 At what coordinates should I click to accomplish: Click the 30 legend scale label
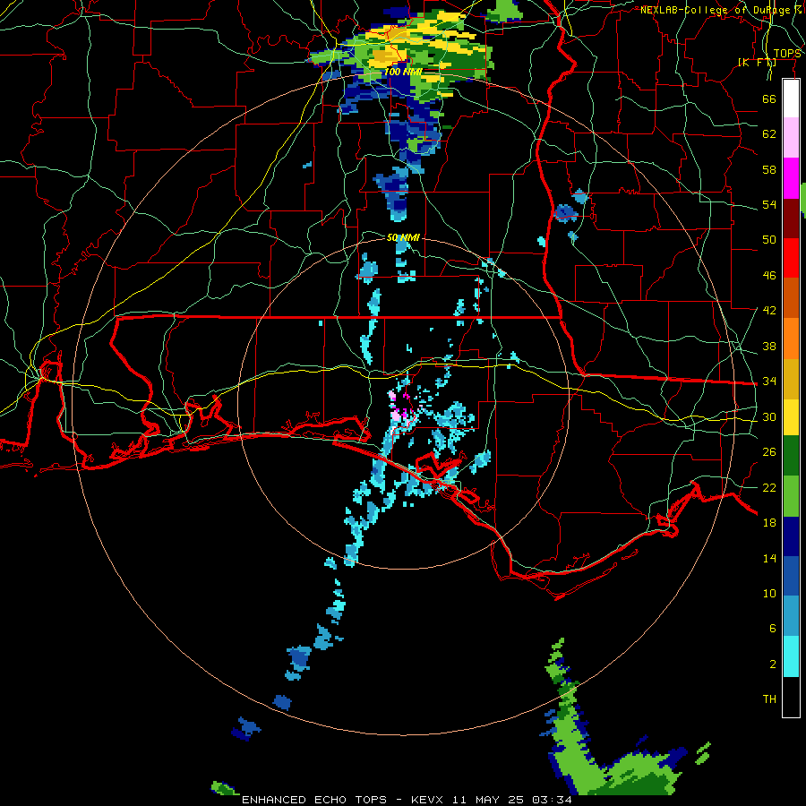click(769, 416)
